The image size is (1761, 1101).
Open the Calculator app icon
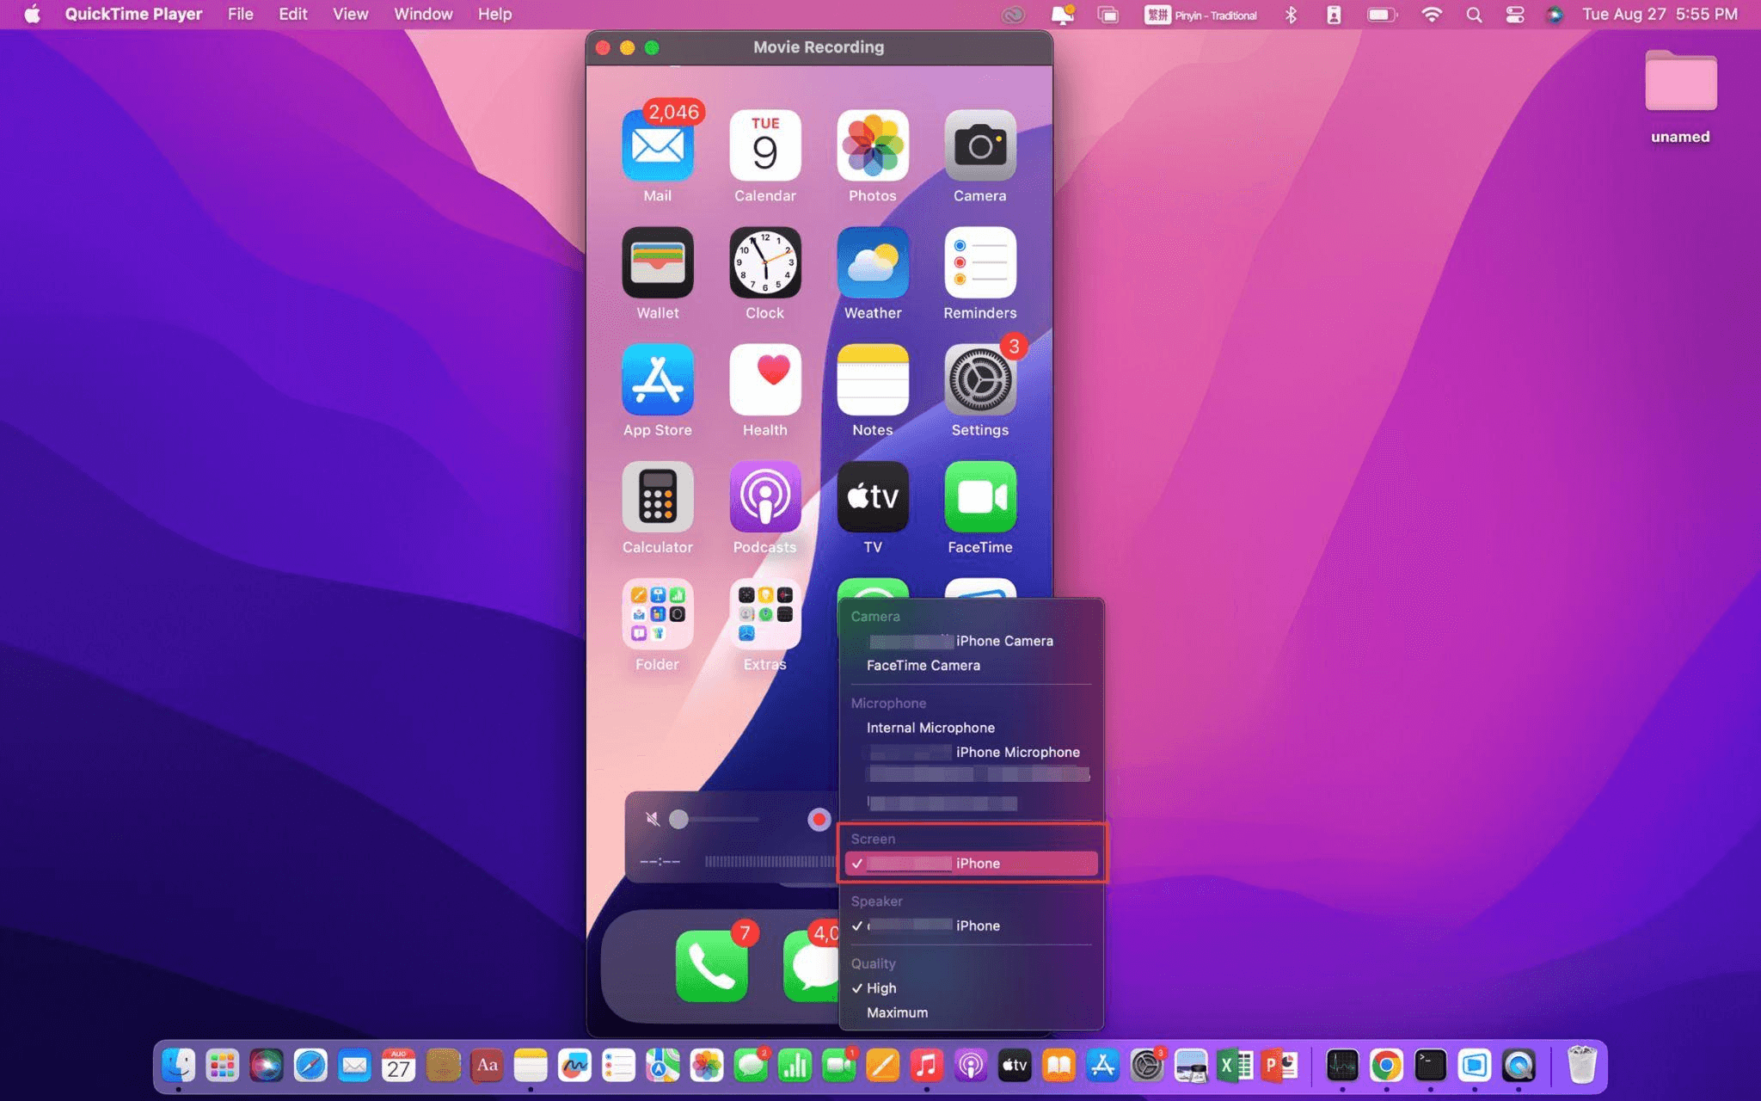pos(657,496)
